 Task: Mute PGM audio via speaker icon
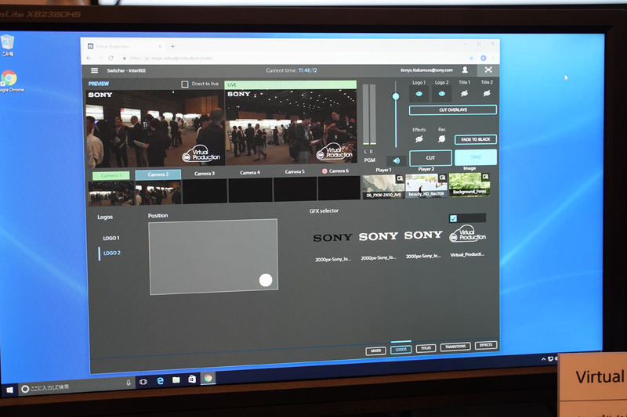pyautogui.click(x=397, y=160)
